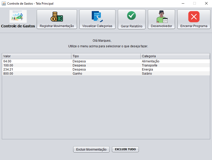
Task: Select the Despesa row for Alimentação
Action: 103,61
